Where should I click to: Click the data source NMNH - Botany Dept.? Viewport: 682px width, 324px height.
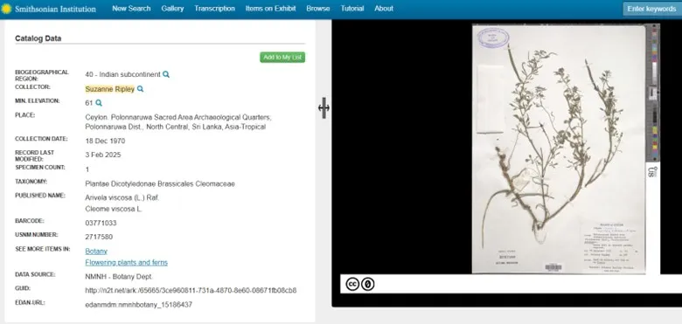click(119, 276)
